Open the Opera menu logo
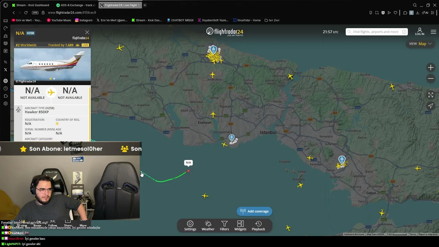Image resolution: width=439 pixels, height=247 pixels. tap(5, 5)
